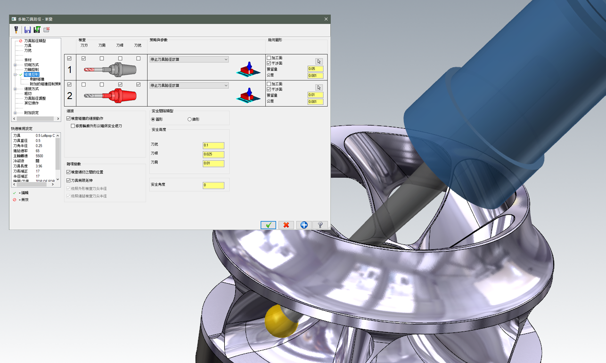
Task: Cancel with the red X button
Action: [286, 225]
